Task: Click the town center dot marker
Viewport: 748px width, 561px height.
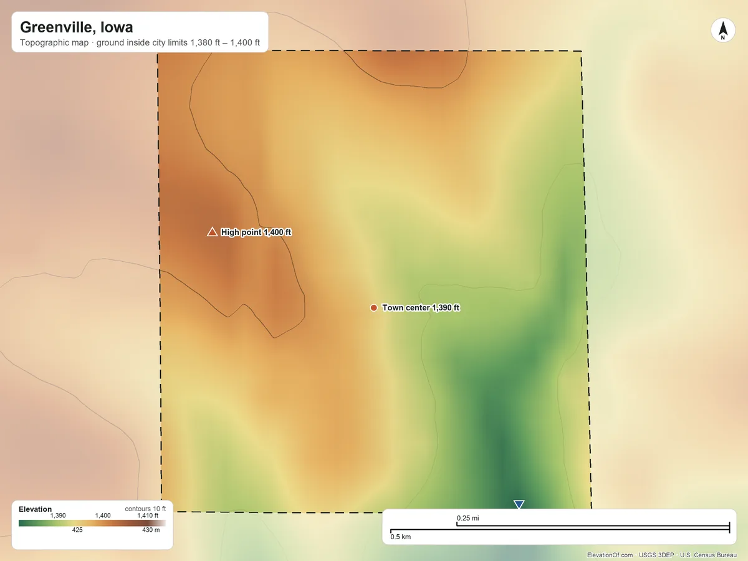Action: tap(373, 308)
